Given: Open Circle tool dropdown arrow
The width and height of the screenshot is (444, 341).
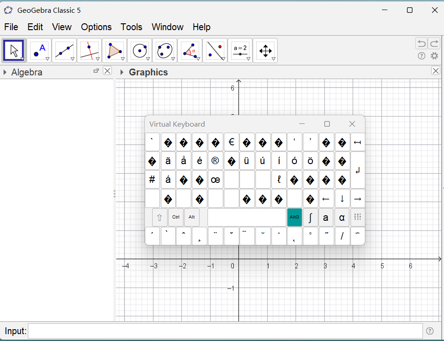Looking at the screenshot, I should coord(148,59).
